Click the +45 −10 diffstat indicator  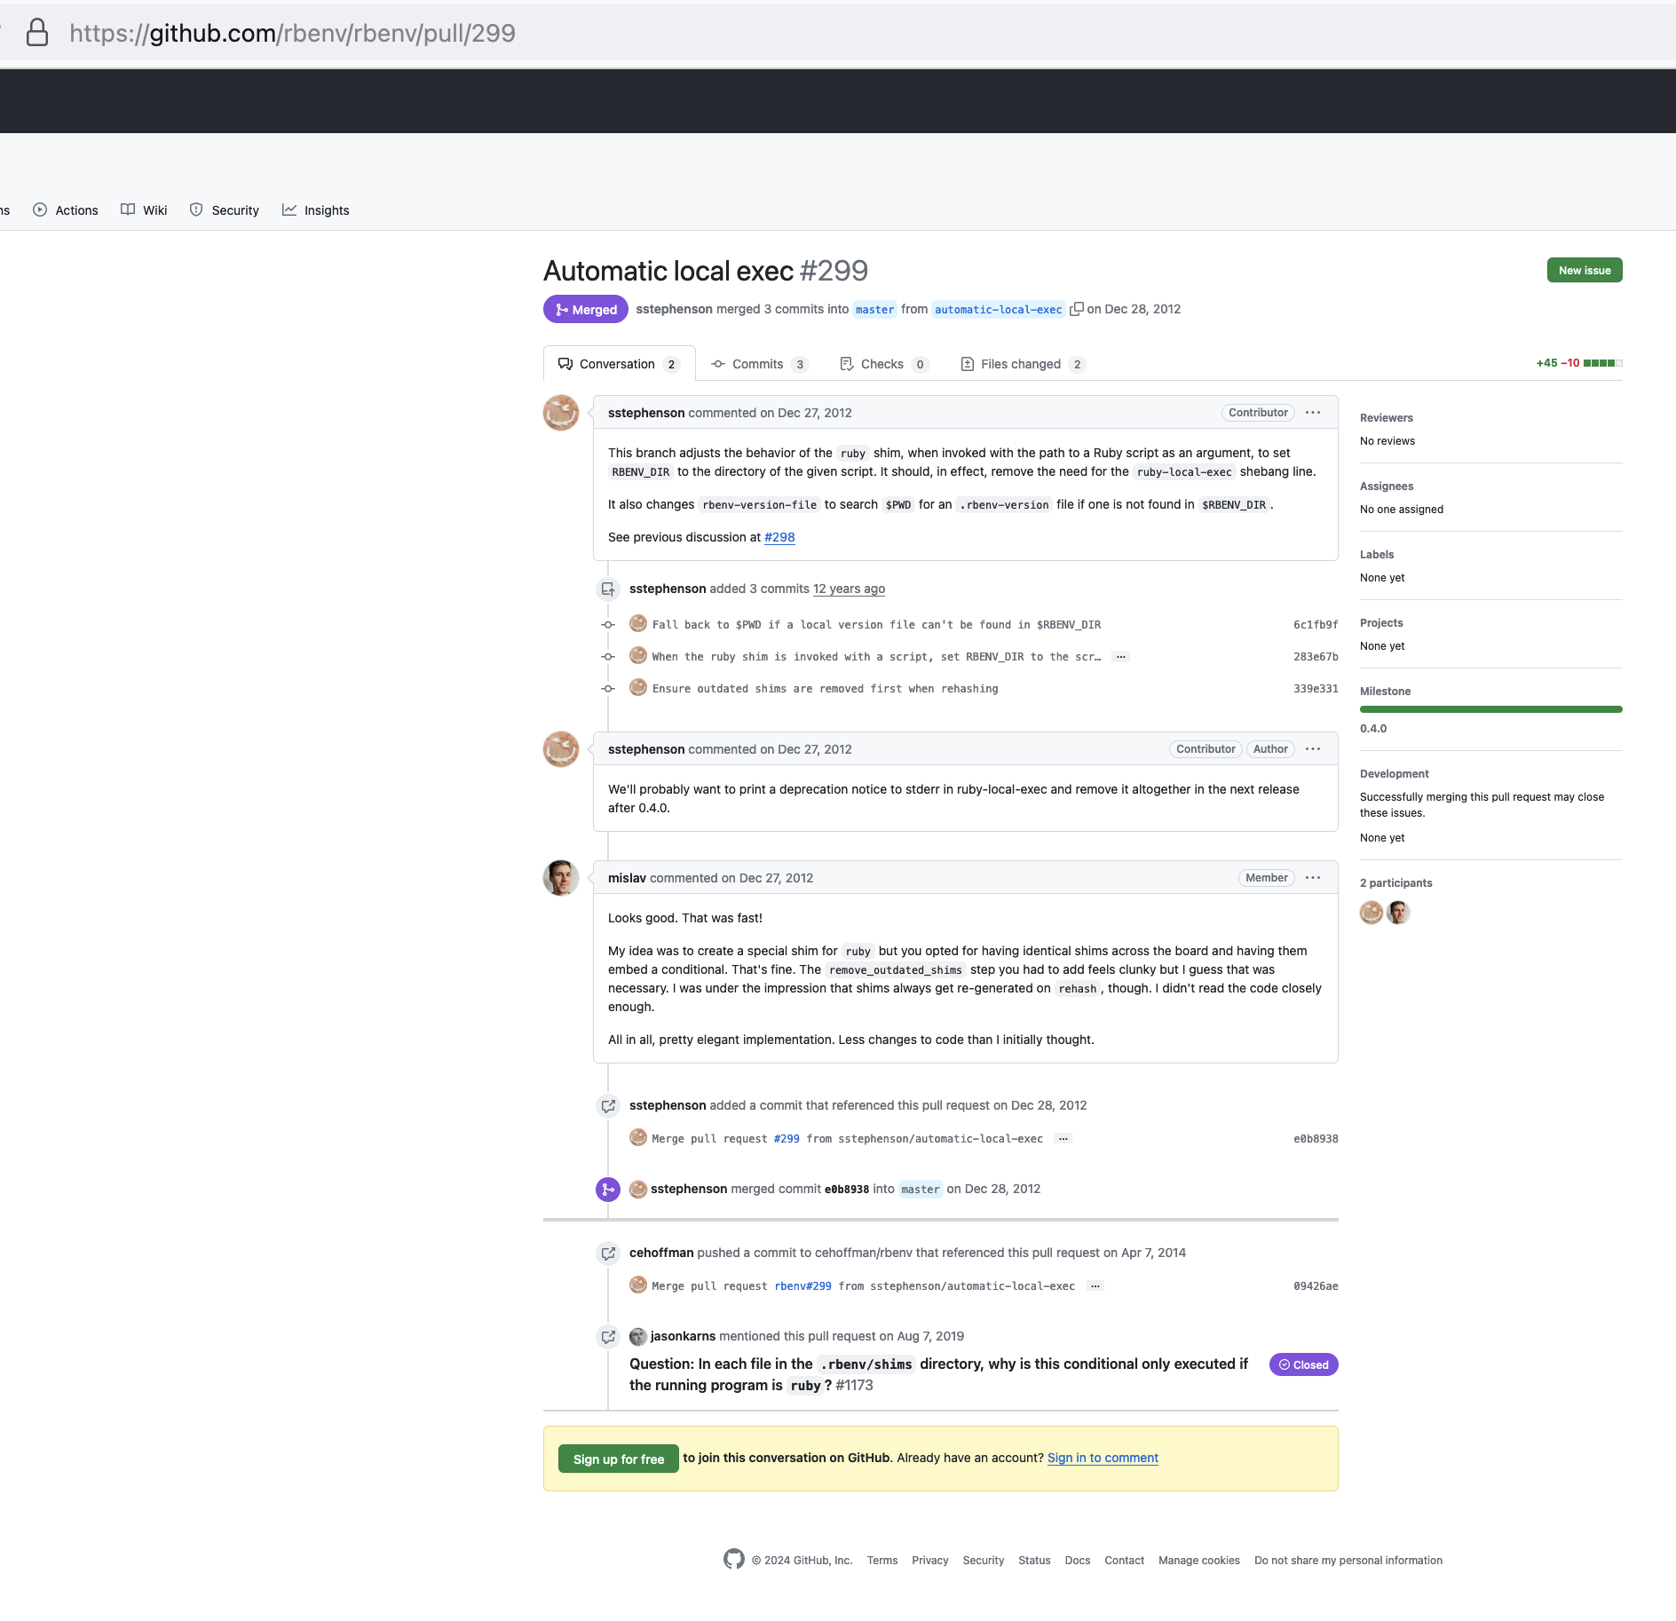(1579, 363)
